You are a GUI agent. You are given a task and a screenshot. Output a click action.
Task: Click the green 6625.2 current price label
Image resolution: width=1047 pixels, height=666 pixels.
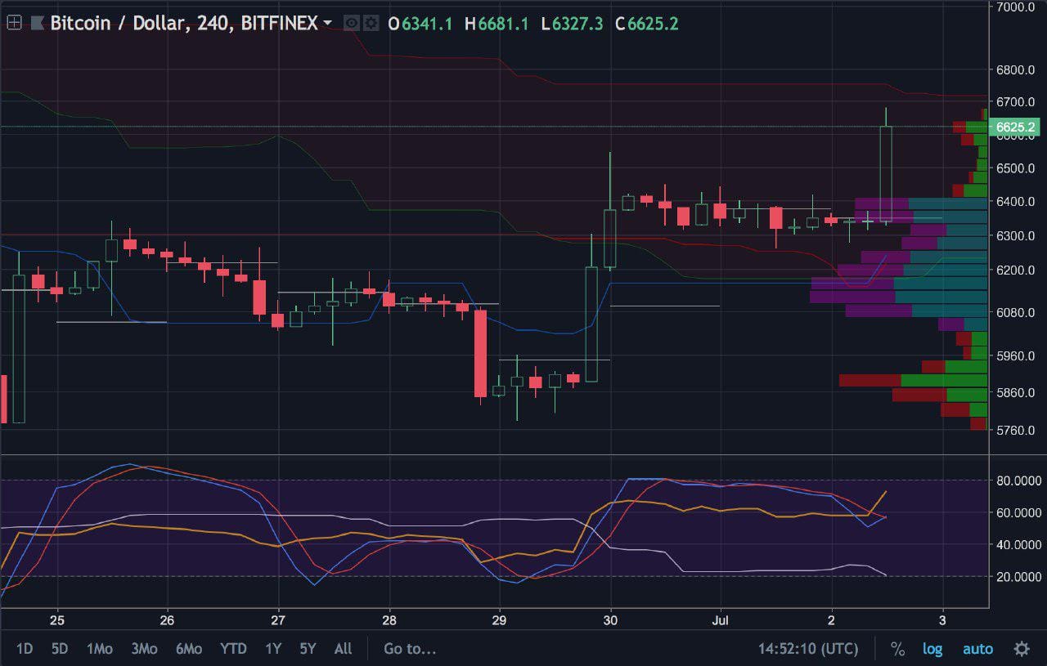pos(1014,127)
